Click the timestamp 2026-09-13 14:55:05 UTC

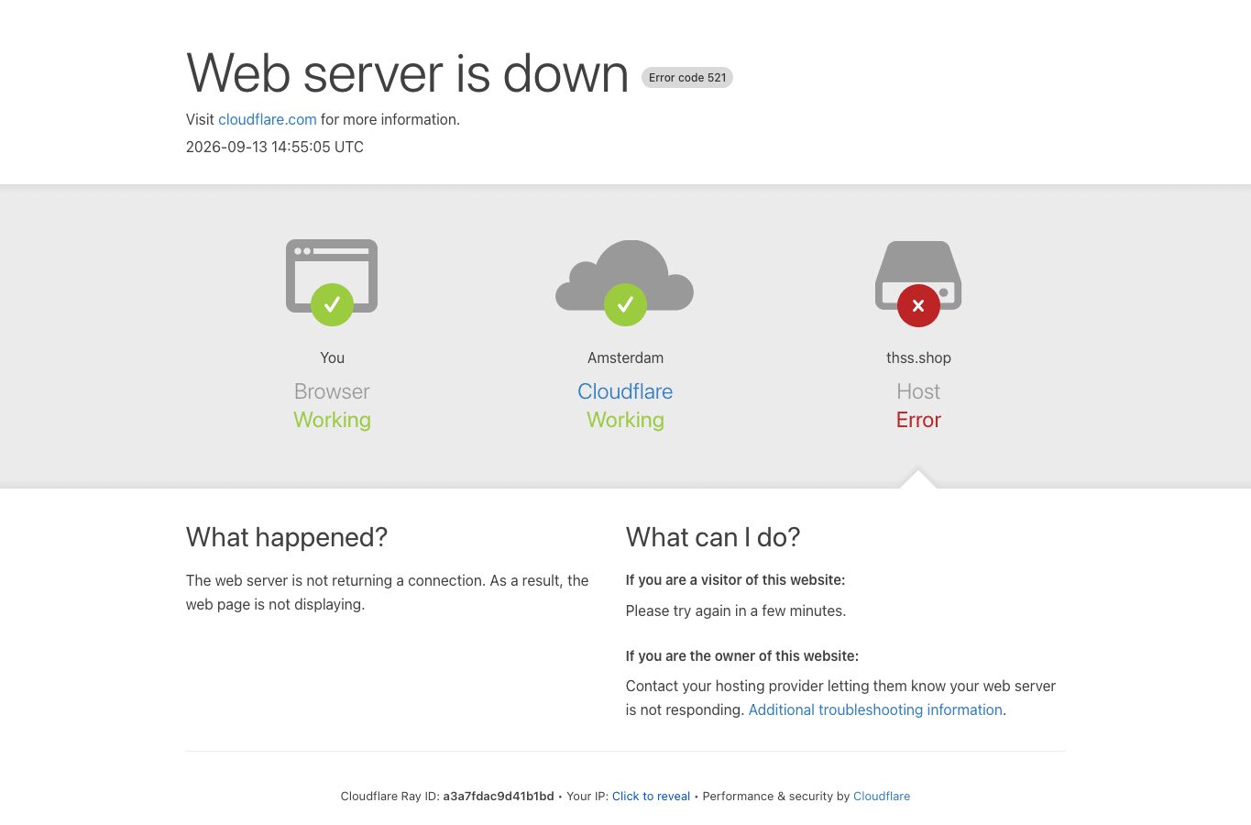click(275, 147)
